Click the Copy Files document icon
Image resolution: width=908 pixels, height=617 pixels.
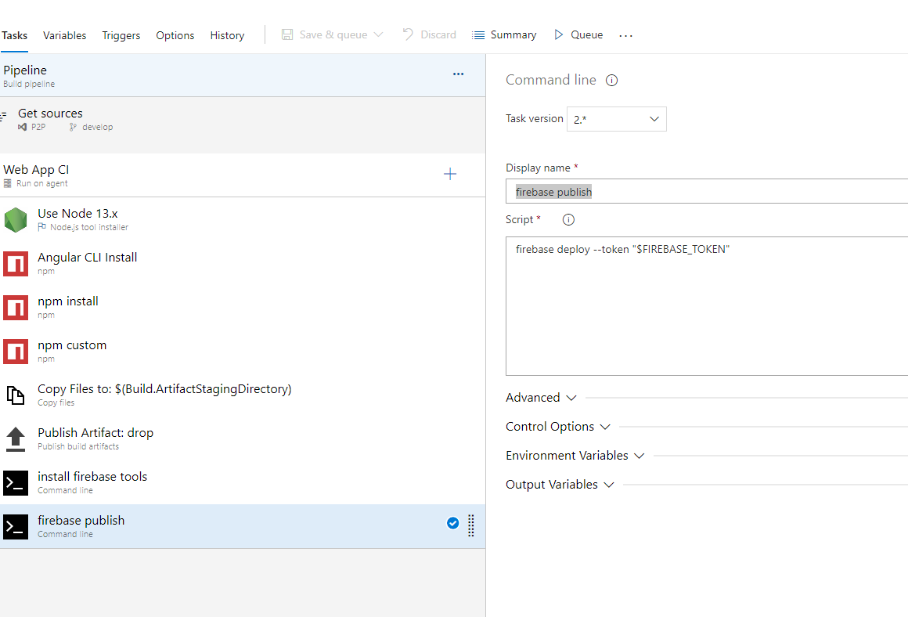point(16,395)
